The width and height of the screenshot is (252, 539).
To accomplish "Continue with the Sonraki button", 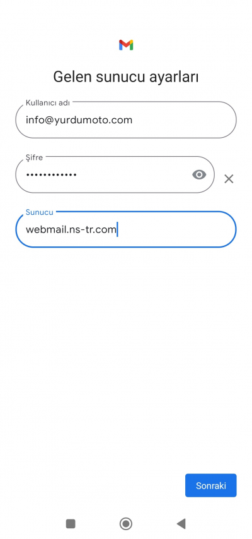I will 211,485.
